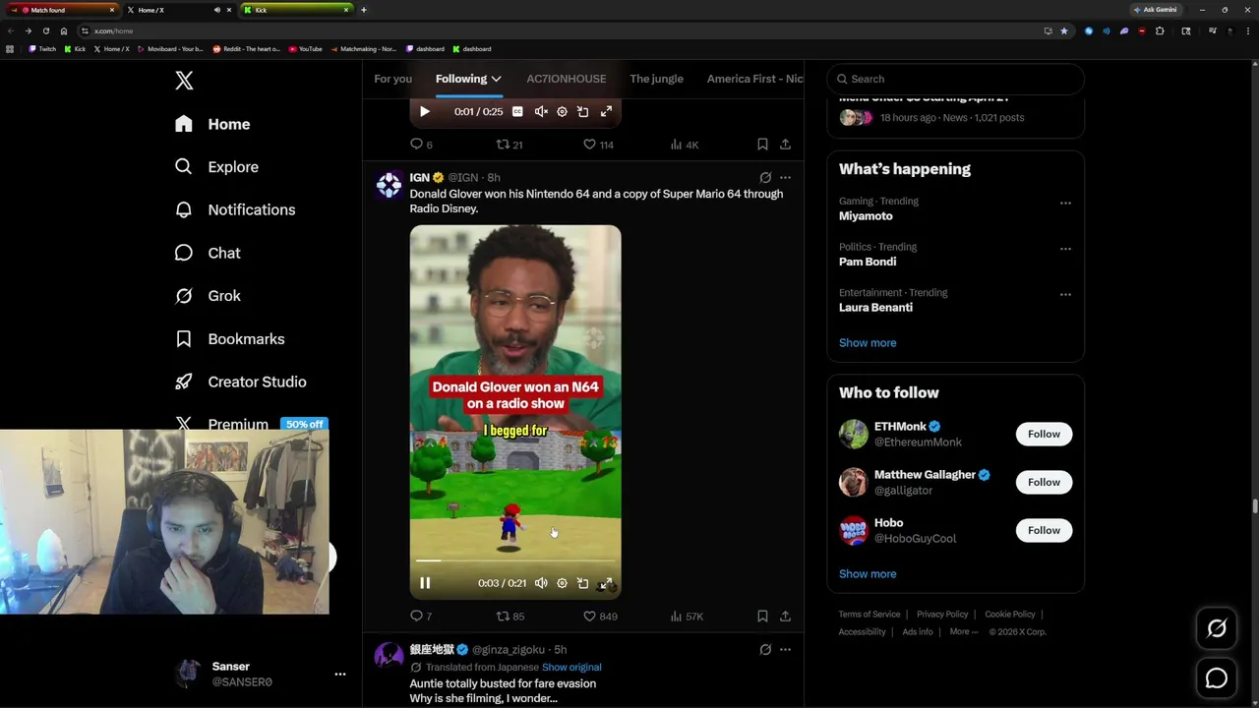The width and height of the screenshot is (1259, 708).
Task: Click Show more under What's happening
Action: [868, 343]
